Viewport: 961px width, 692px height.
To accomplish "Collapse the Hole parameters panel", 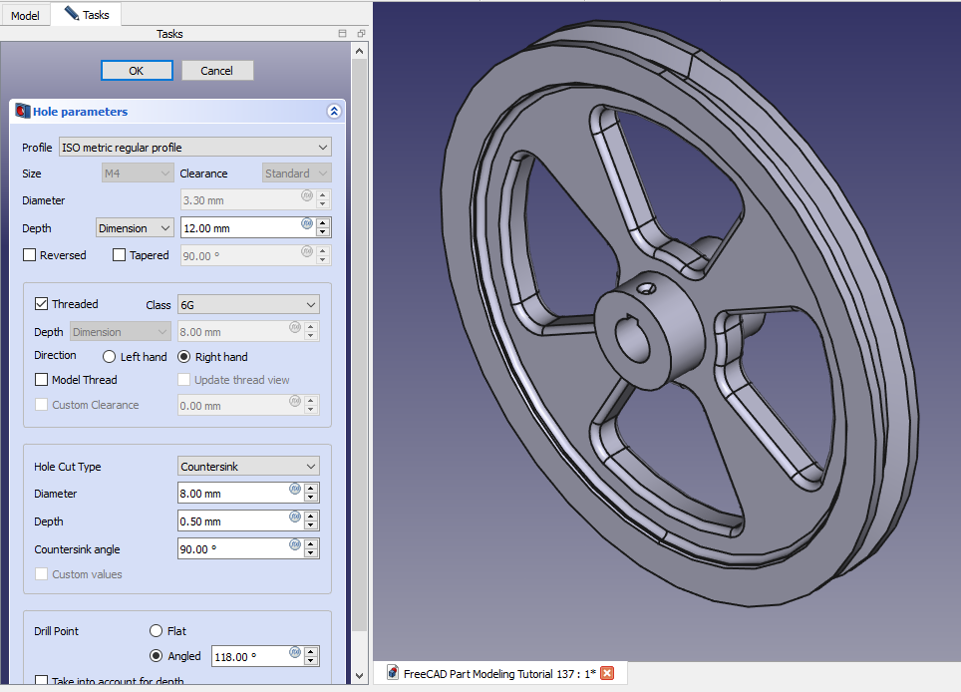I will (334, 112).
